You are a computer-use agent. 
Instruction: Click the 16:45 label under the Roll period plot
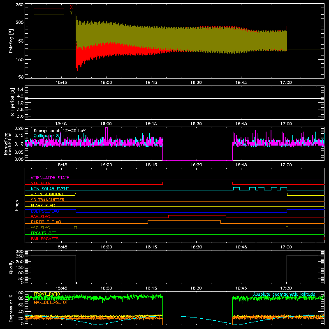241,124
